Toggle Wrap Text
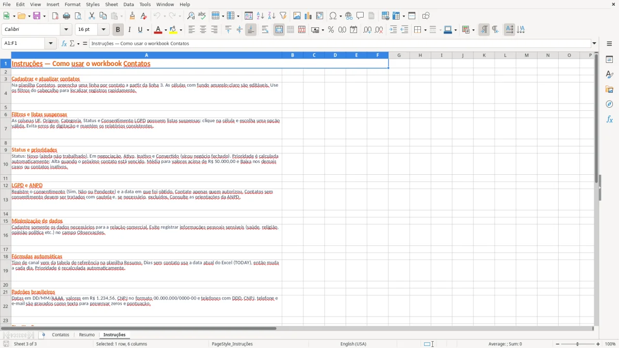Image resolution: width=619 pixels, height=348 pixels. pyautogui.click(x=265, y=30)
